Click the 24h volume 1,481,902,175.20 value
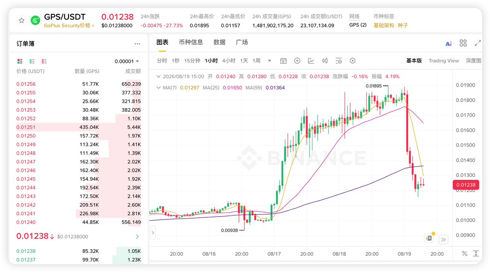The width and height of the screenshot is (490, 272). coord(273,25)
